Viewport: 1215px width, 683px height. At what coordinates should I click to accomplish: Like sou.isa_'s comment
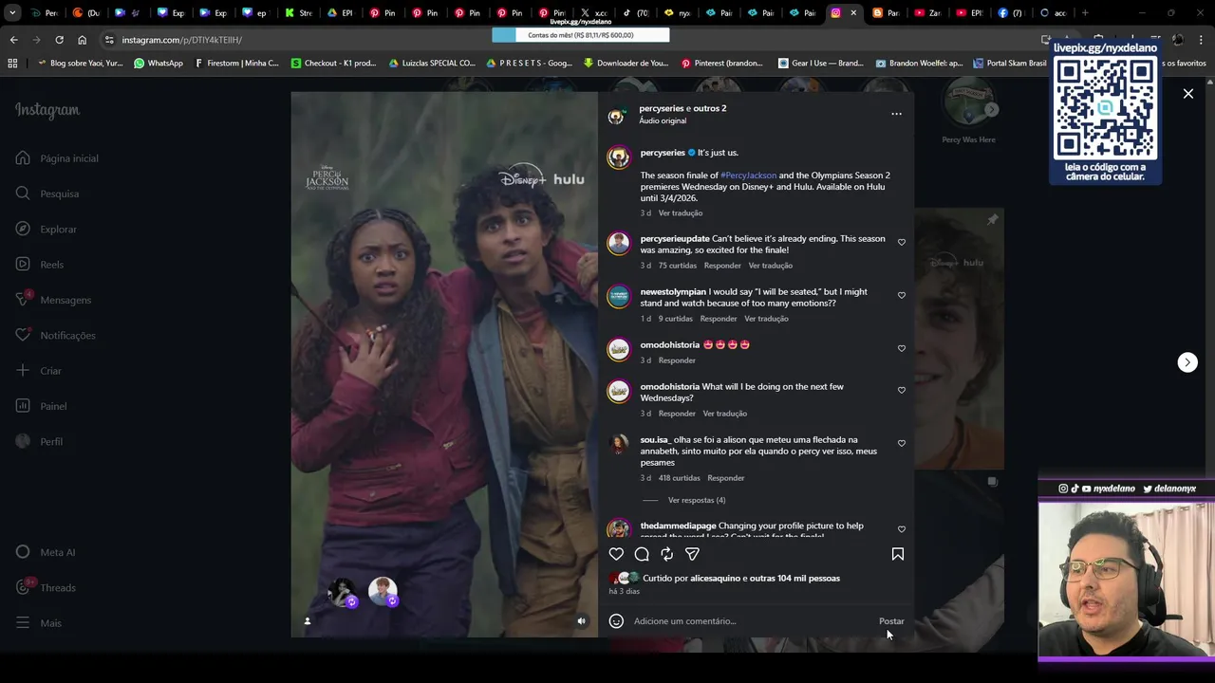tap(902, 443)
